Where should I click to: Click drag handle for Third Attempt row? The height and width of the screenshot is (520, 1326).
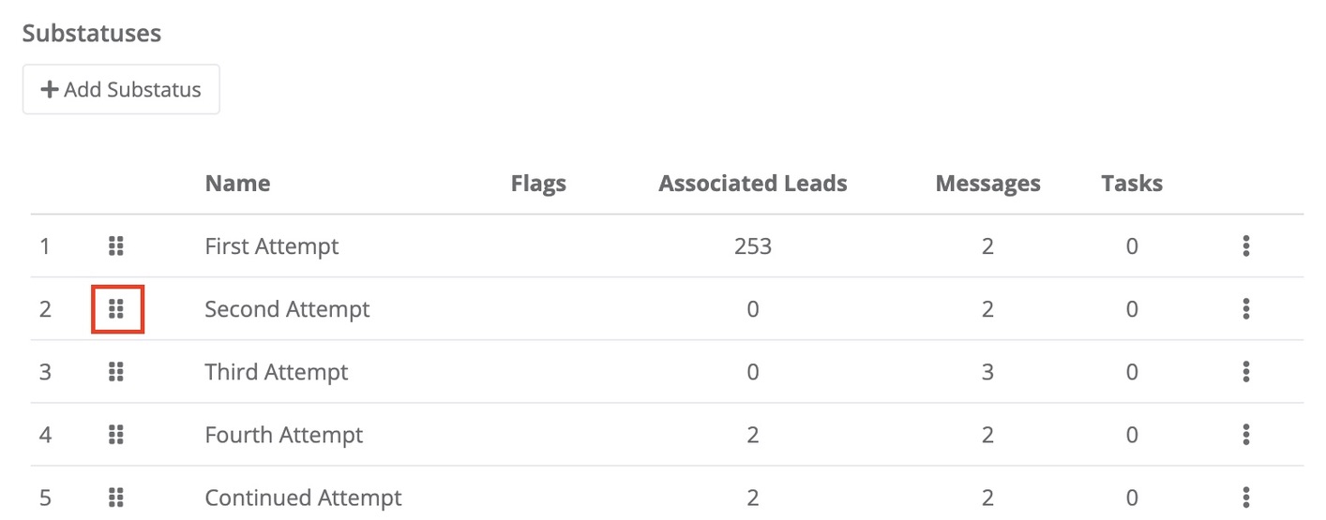point(116,372)
